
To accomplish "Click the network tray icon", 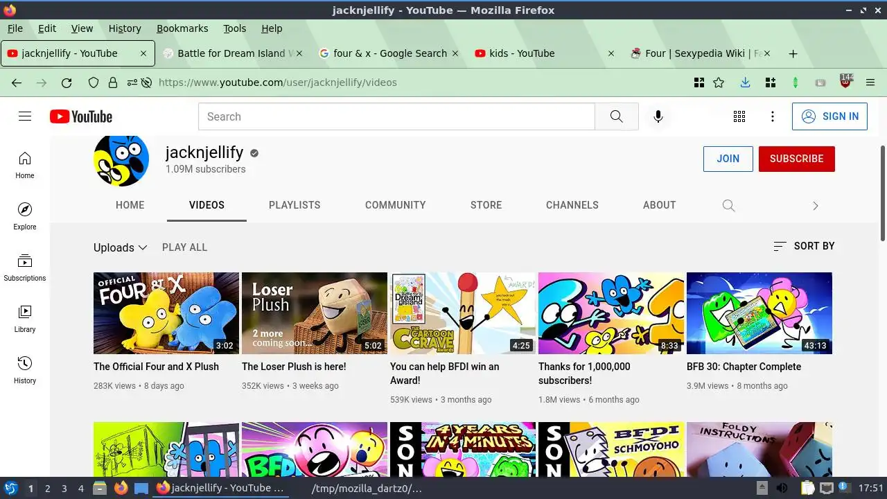I will point(827,488).
